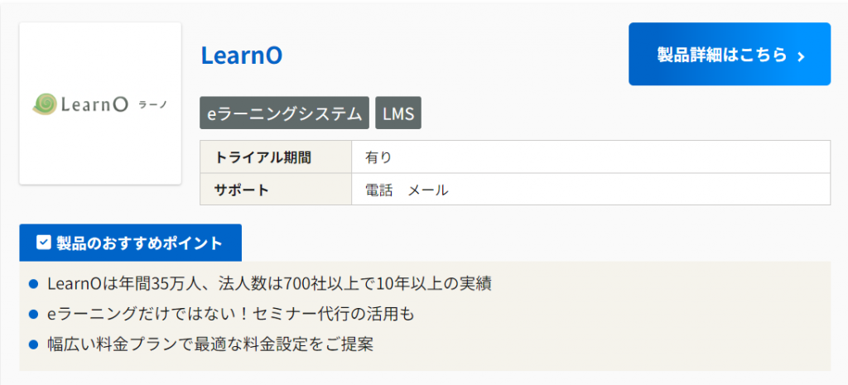Click the text about 年間35万人 and 700社以上
This screenshot has width=848, height=385.
coord(270,284)
